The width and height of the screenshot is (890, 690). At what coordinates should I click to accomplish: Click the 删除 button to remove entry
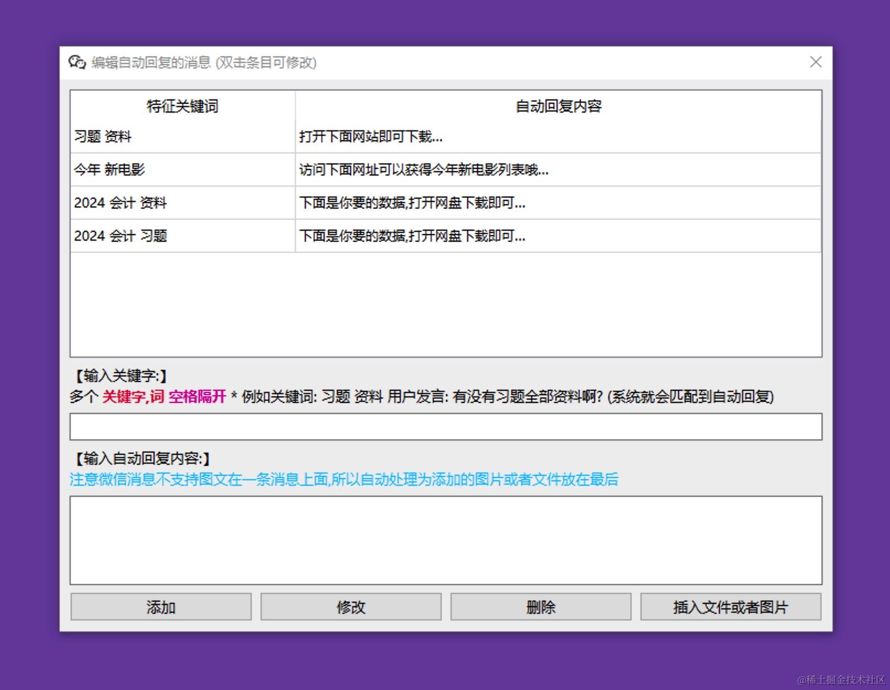tap(541, 607)
